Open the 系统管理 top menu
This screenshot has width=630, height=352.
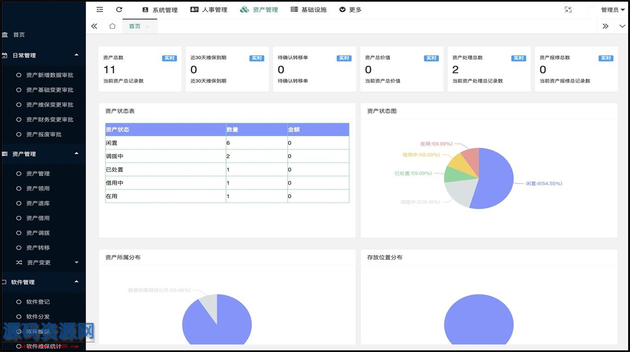coord(160,10)
